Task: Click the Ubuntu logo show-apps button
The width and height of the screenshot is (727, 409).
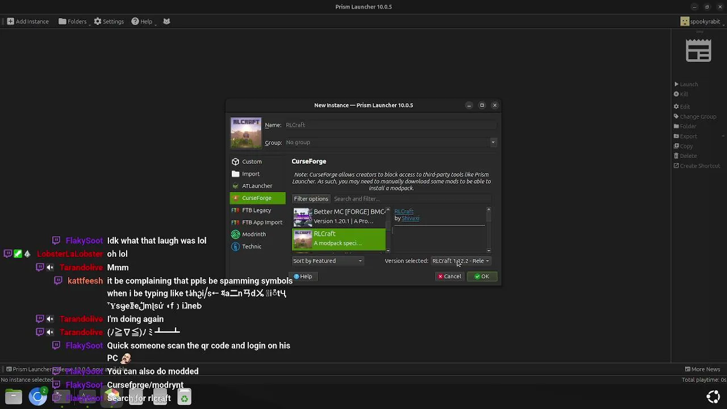Action: coord(713,397)
